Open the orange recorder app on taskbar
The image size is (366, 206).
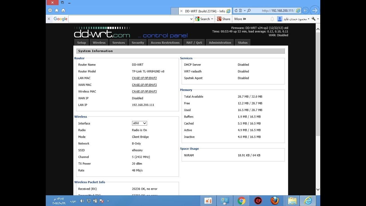[x=208, y=201]
